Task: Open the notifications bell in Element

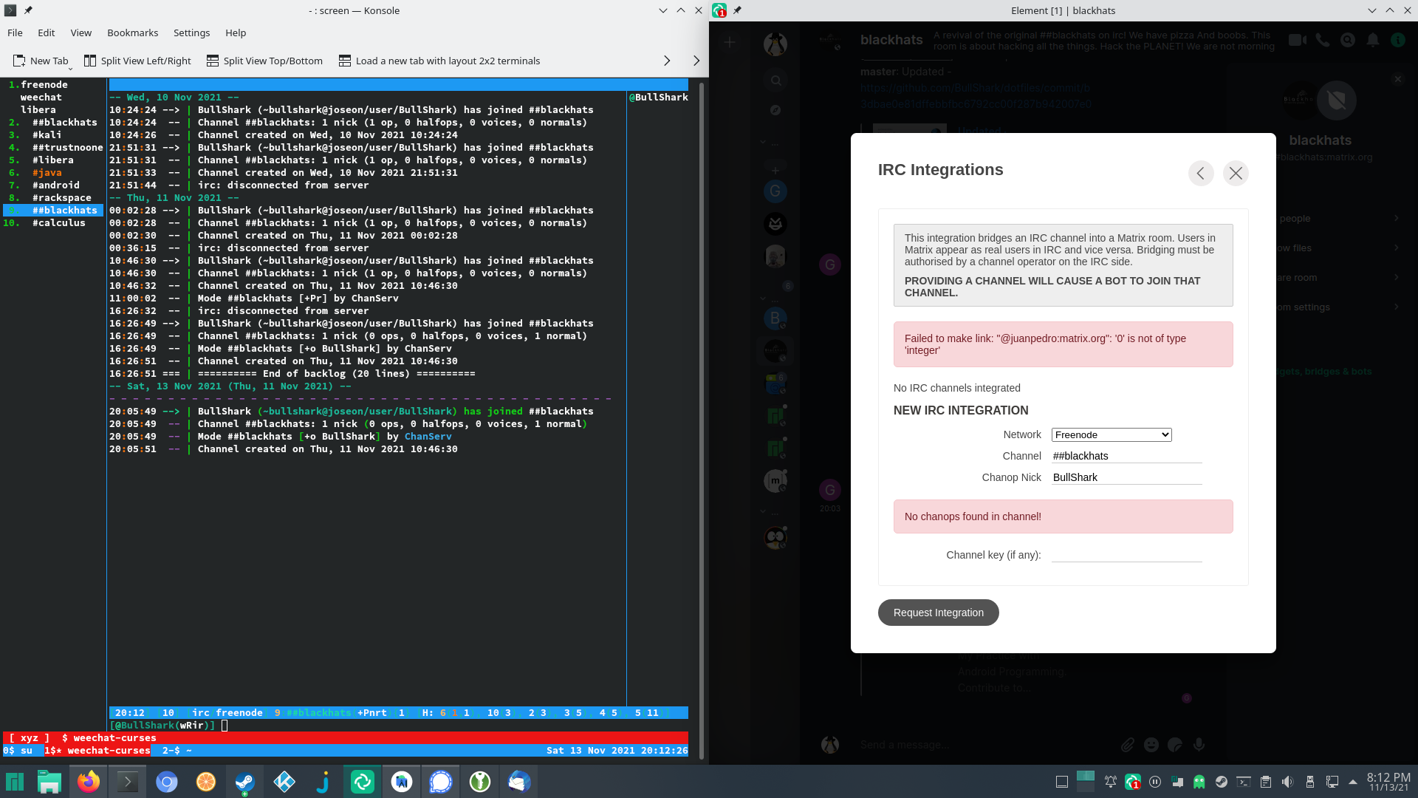Action: [x=1374, y=40]
